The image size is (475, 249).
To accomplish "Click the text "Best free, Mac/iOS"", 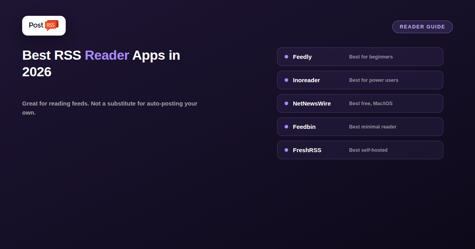I will (371, 104).
